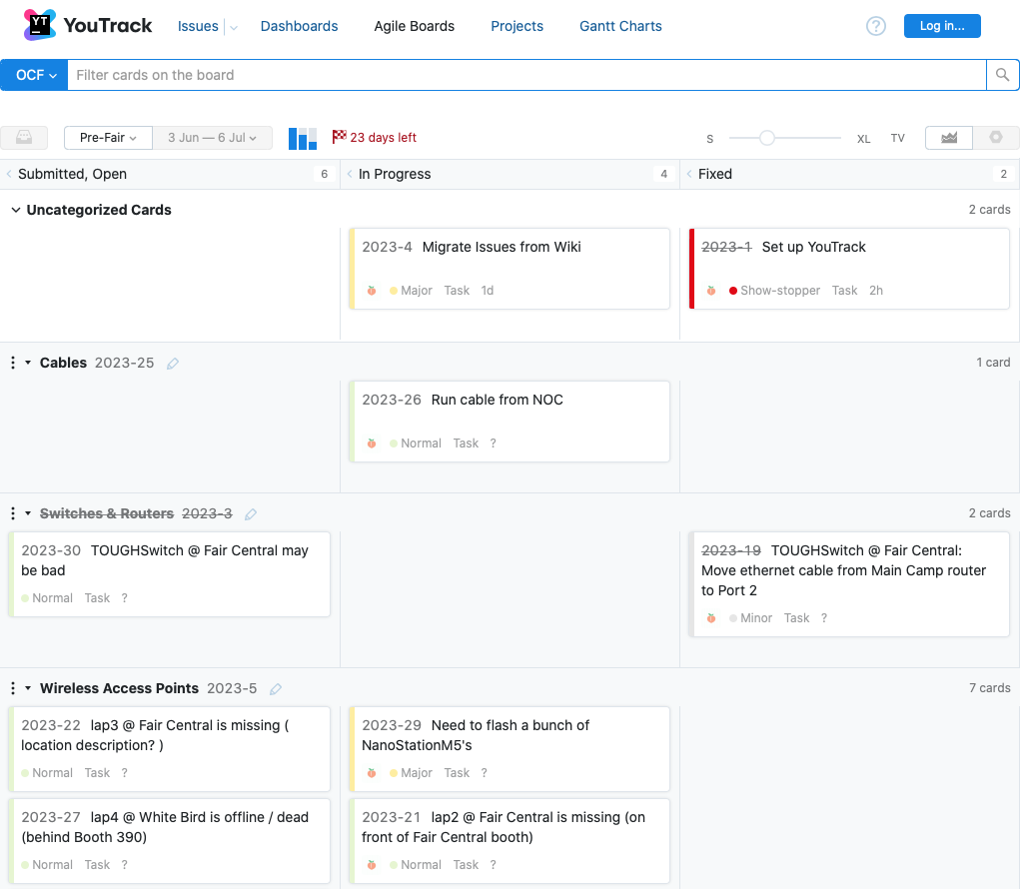Open the Pre-Fair sprint dropdown
Image resolution: width=1023 pixels, height=889 pixels.
(x=108, y=138)
